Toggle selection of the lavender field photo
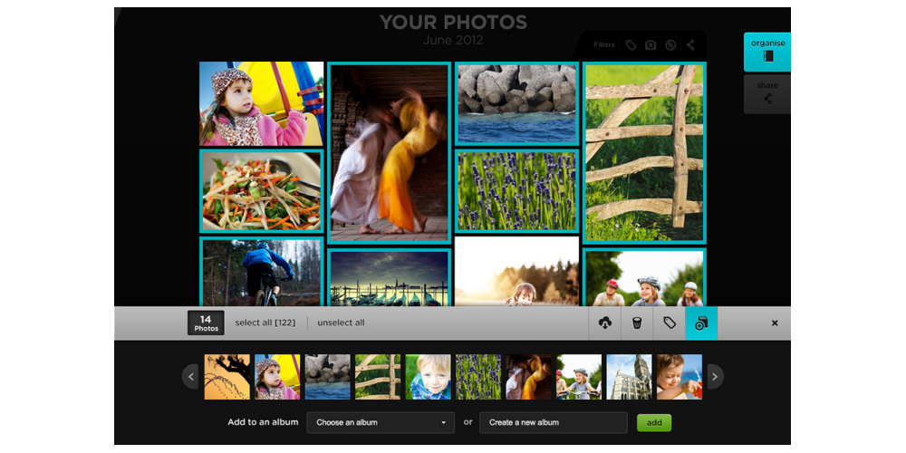Screen dimensions: 906x453 [x=516, y=191]
